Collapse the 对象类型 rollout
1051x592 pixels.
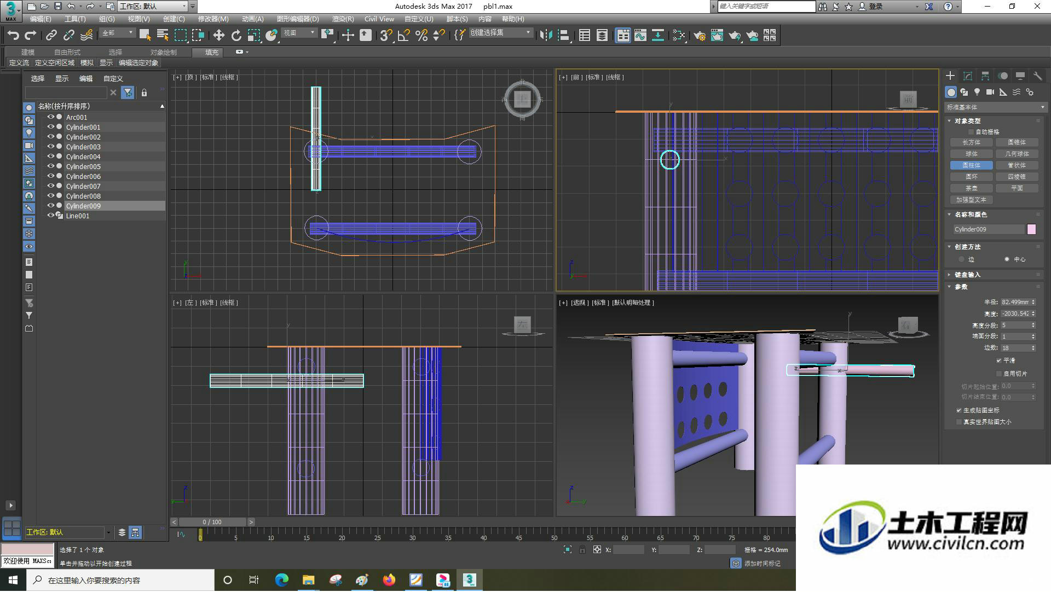(x=968, y=121)
